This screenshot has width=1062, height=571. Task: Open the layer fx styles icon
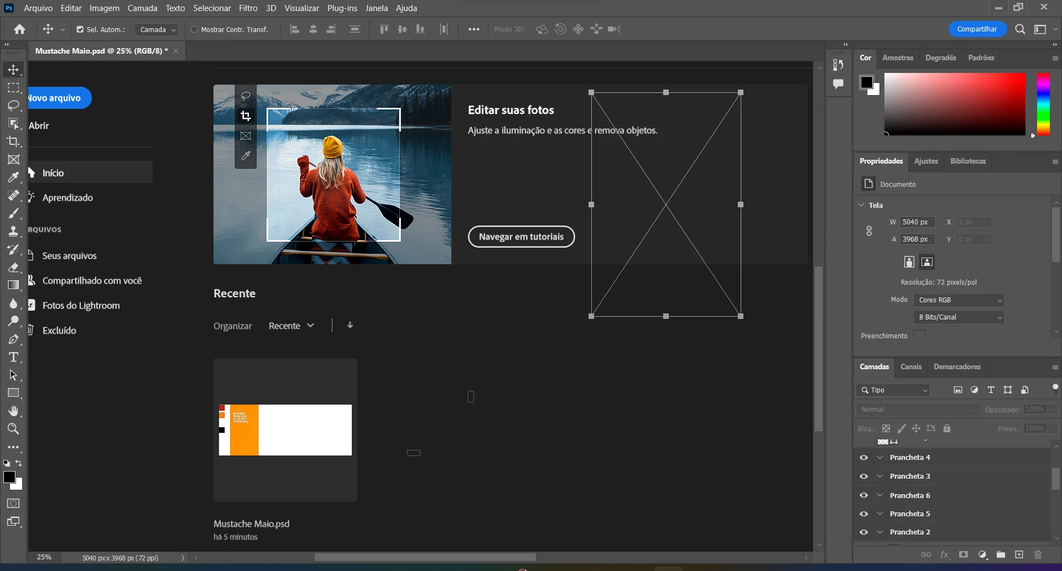[945, 554]
